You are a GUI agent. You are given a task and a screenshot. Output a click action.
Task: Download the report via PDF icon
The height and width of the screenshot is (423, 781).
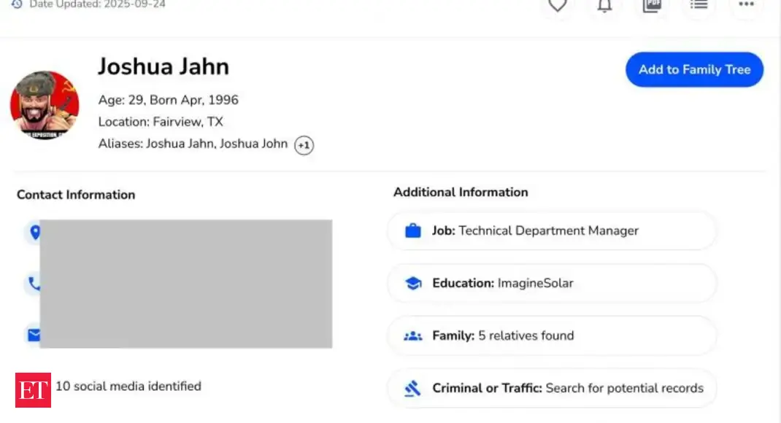[x=651, y=6]
